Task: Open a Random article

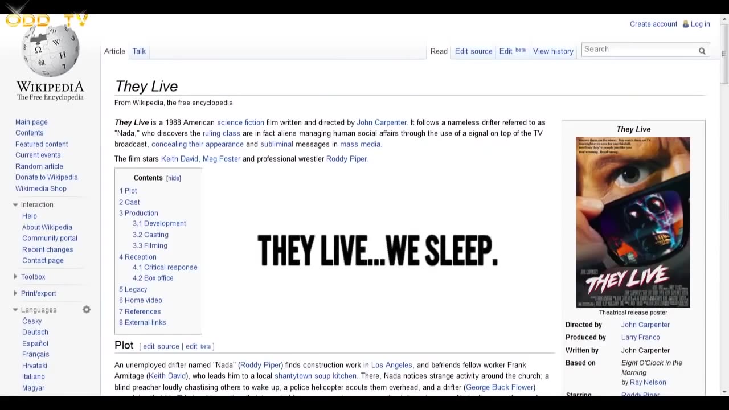Action: (39, 166)
